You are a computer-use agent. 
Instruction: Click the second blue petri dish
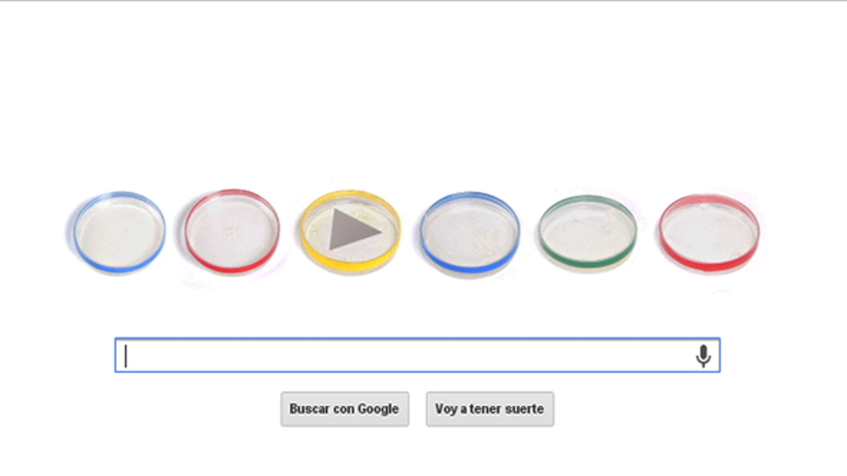[x=470, y=232]
